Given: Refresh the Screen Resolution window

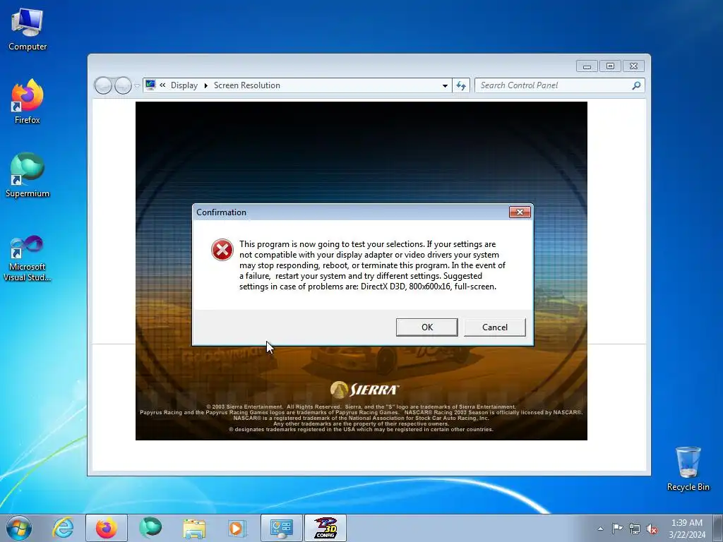Looking at the screenshot, I should [x=460, y=85].
